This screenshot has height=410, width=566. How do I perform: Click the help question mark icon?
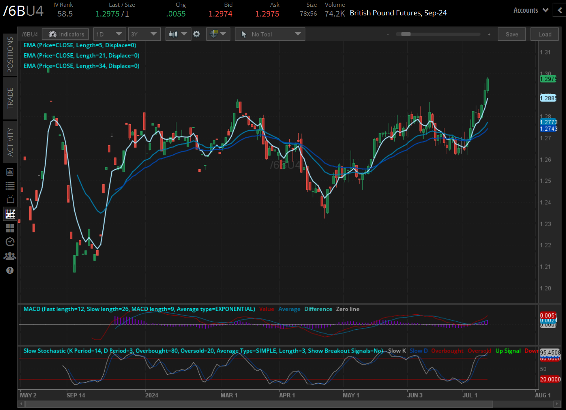point(10,270)
